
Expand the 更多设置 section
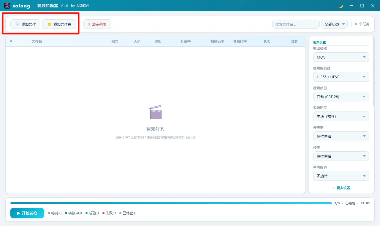point(341,188)
